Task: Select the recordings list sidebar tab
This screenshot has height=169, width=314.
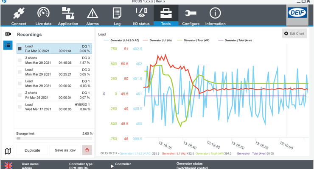Action: [x=8, y=45]
